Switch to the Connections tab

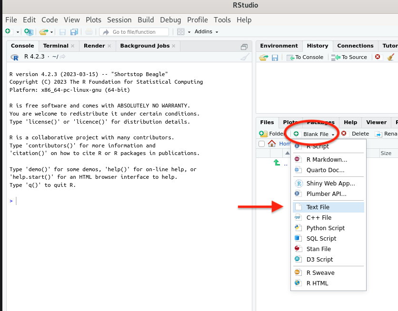(x=355, y=46)
